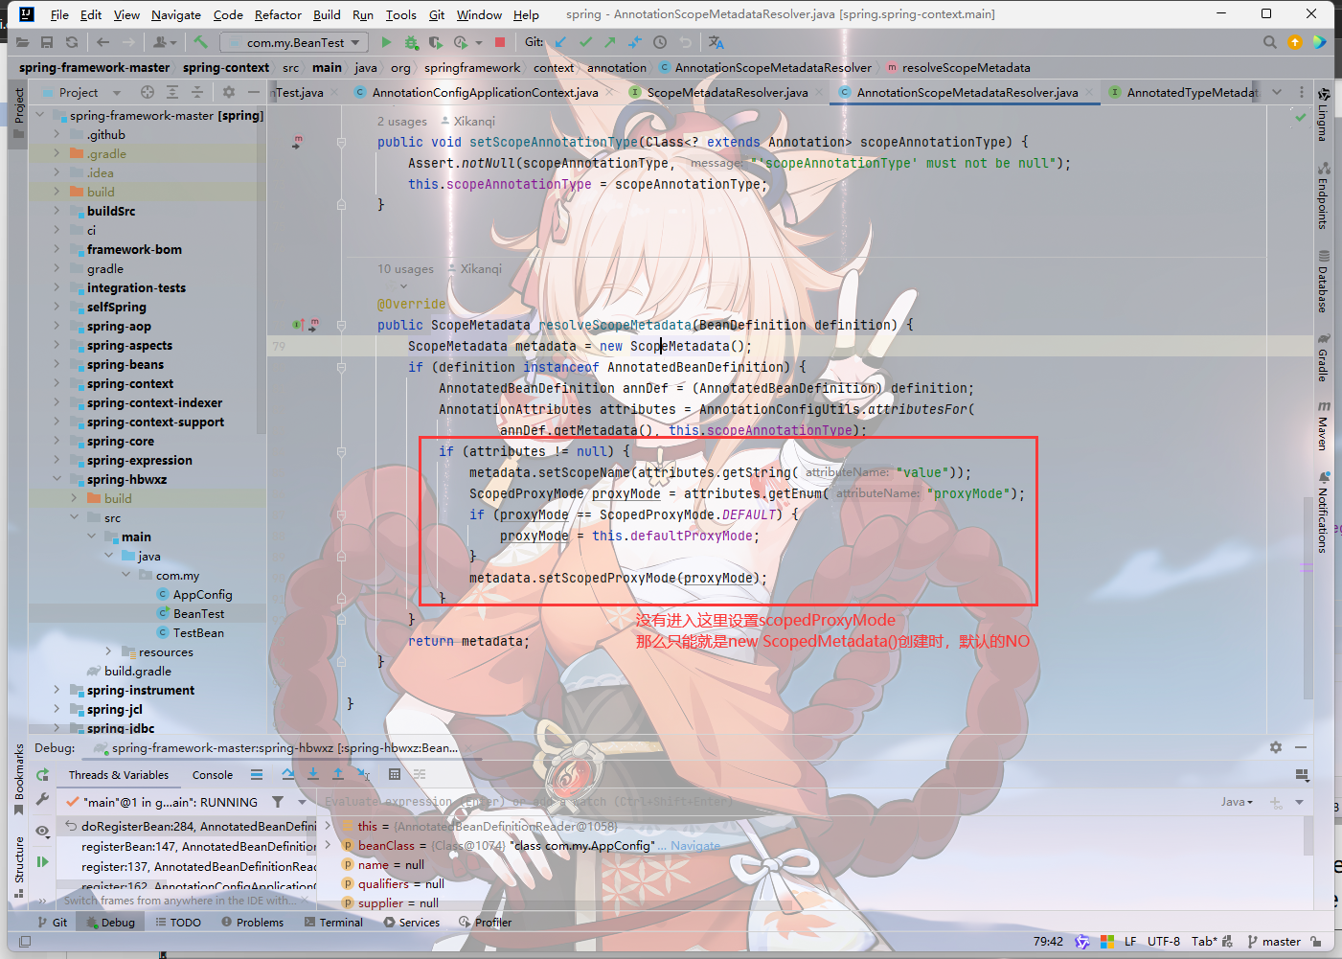Toggle Bookmarks side tool window
The height and width of the screenshot is (959, 1342).
pos(18,779)
